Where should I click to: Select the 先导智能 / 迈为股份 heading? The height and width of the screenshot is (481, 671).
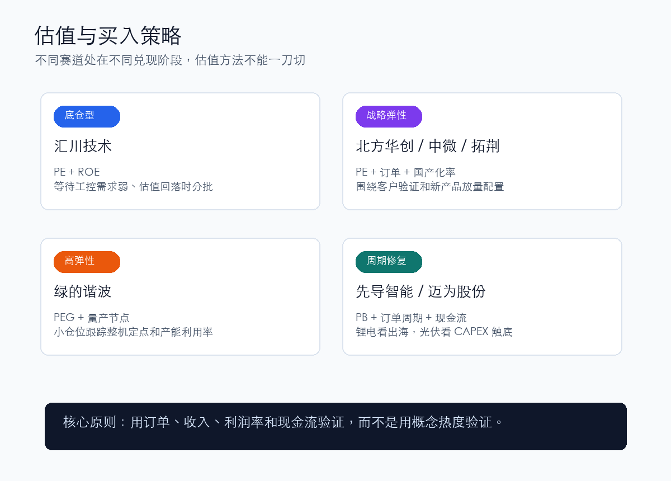point(420,291)
